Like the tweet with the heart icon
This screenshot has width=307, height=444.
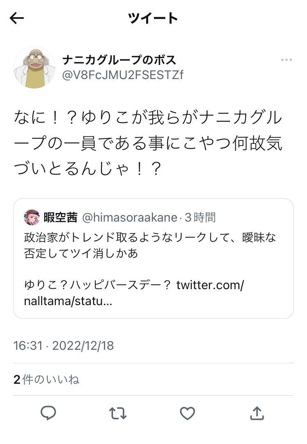point(187,413)
